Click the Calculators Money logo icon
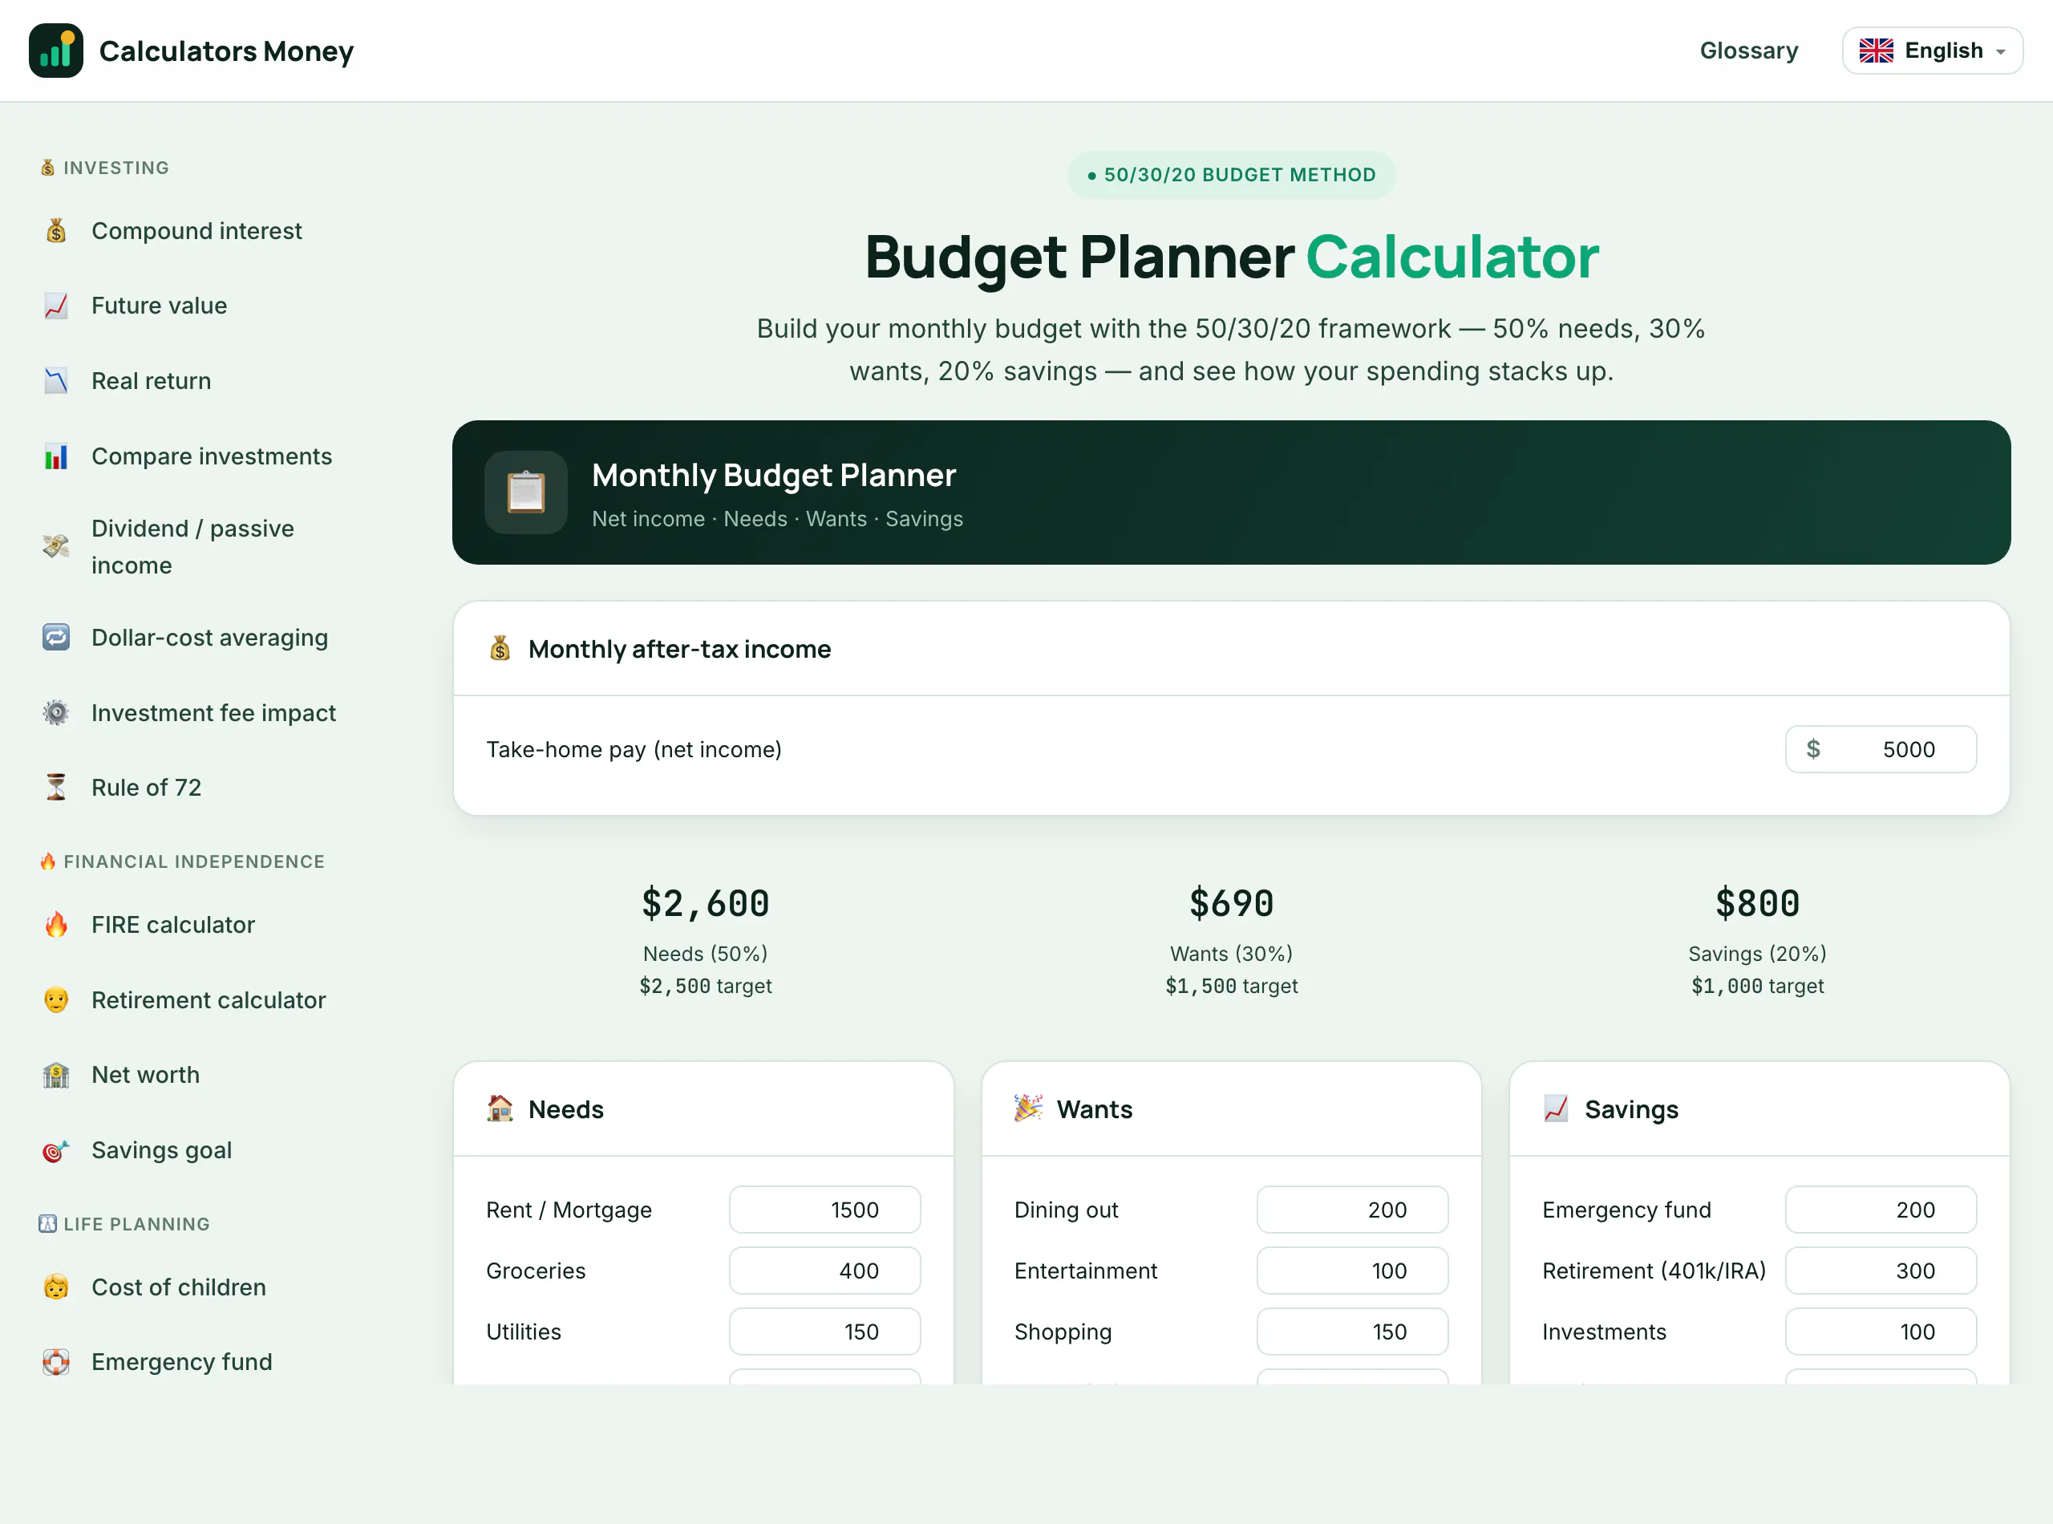 coord(55,51)
